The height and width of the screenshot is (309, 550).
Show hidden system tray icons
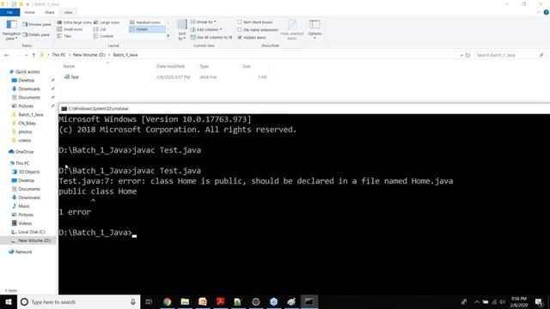click(x=476, y=301)
